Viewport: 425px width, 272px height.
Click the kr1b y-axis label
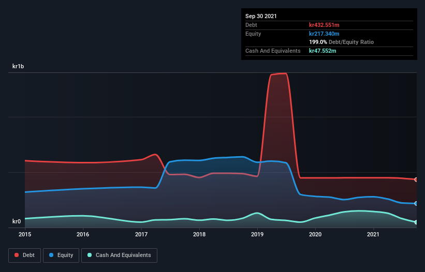coord(18,66)
